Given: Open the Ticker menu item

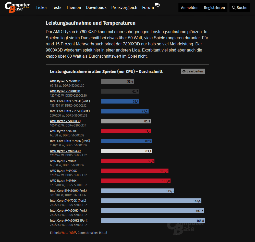Looking at the screenshot, I should 41,7.
